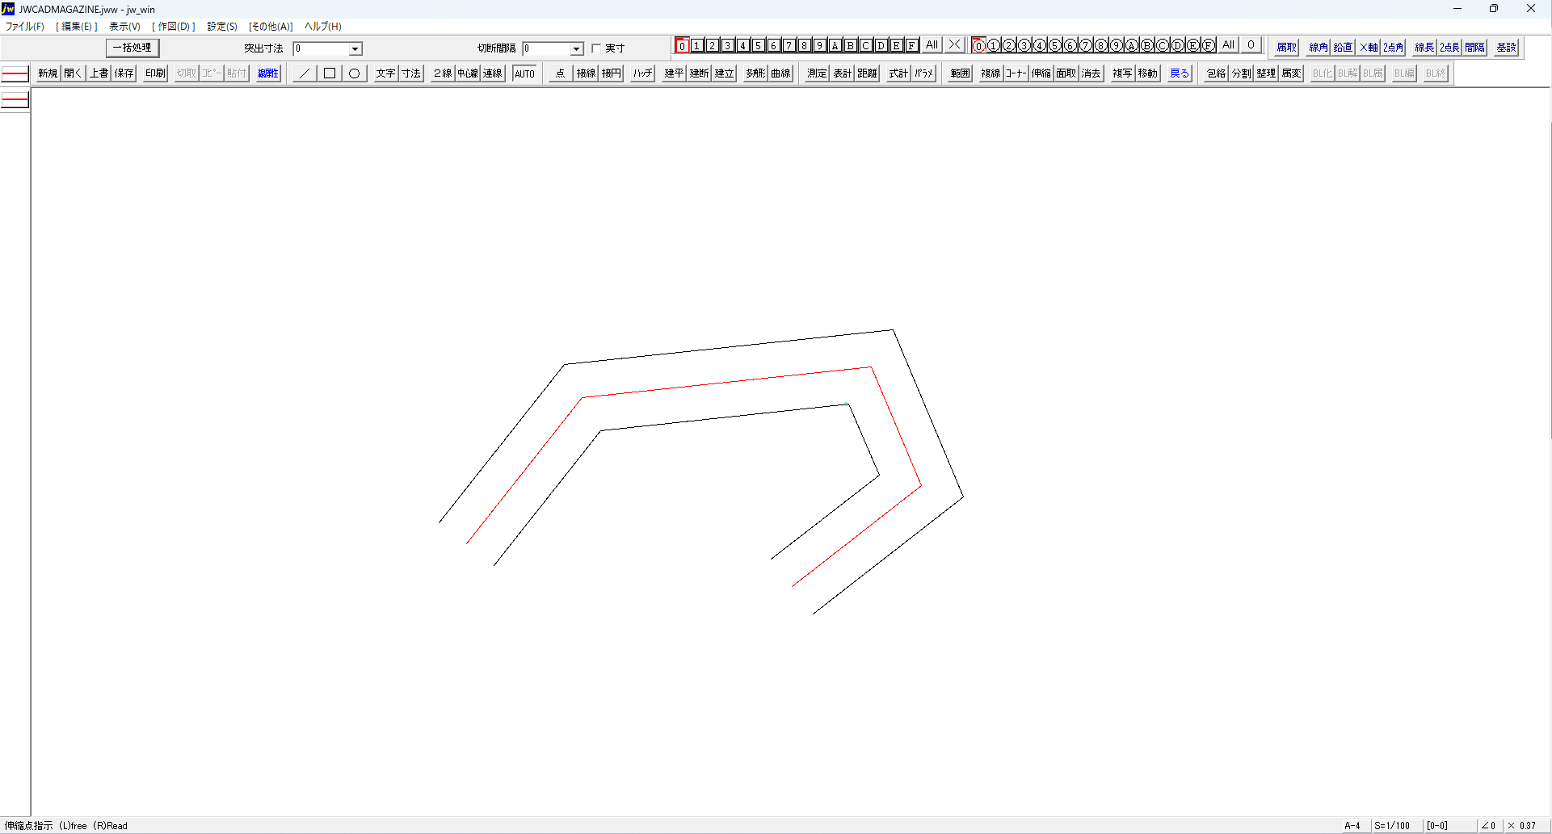Toggle square layer 5 button
Viewport: 1552px width, 834px height.
[758, 45]
